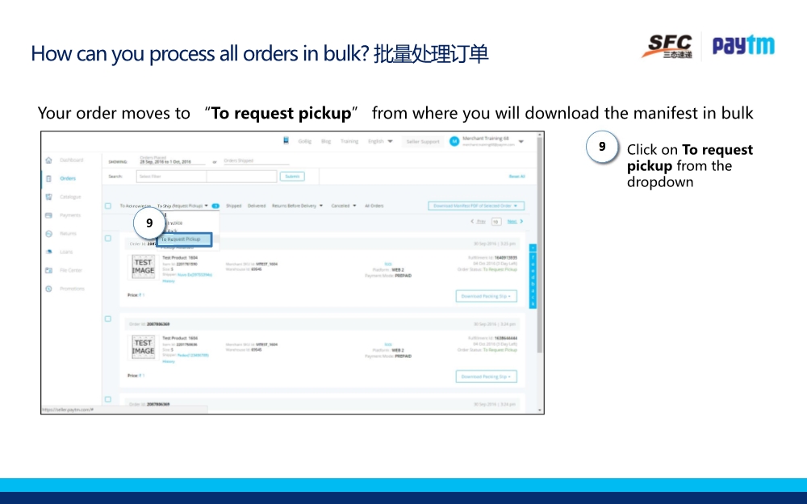
Task: Click the File Center sidebar icon
Action: [x=48, y=270]
